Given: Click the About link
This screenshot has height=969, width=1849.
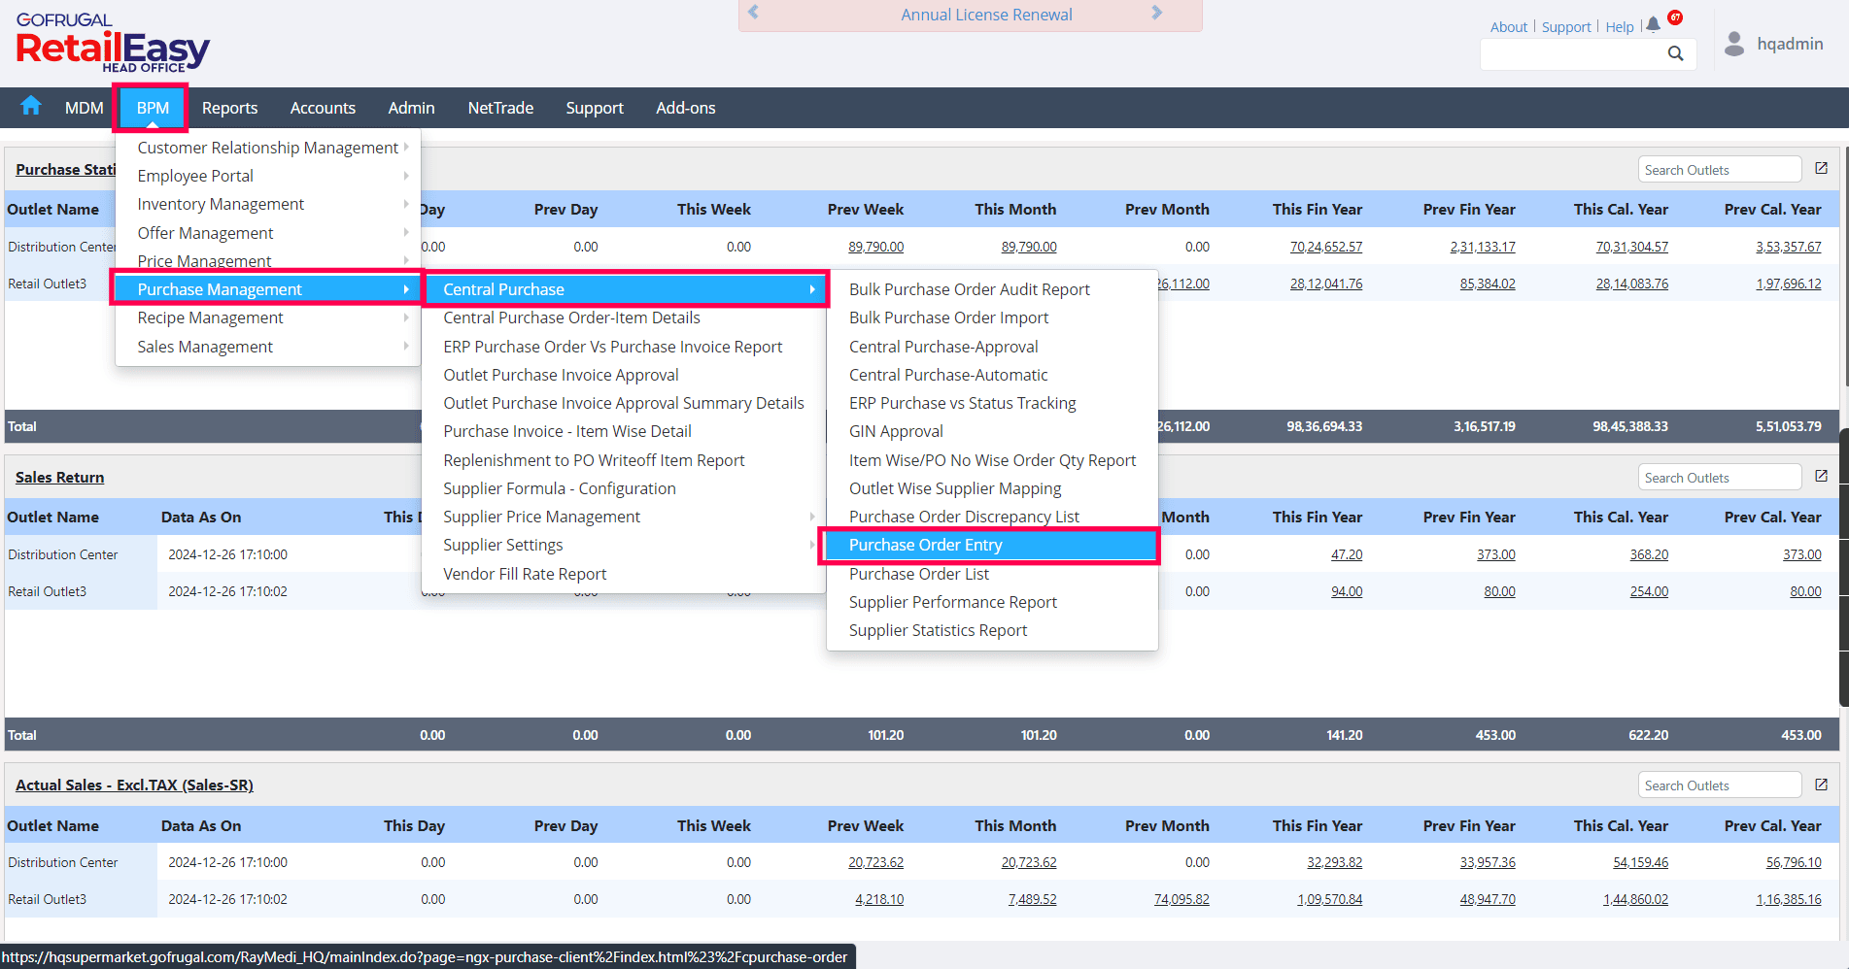Looking at the screenshot, I should click(x=1509, y=27).
